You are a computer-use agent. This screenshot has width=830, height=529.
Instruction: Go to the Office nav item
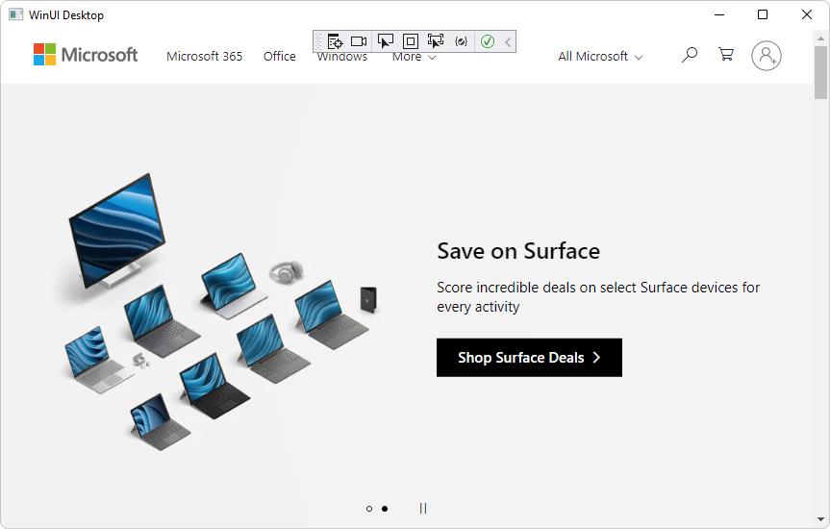[x=280, y=57]
